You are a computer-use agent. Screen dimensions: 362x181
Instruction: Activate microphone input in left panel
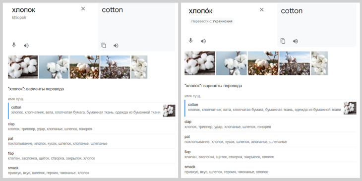[x=14, y=45]
